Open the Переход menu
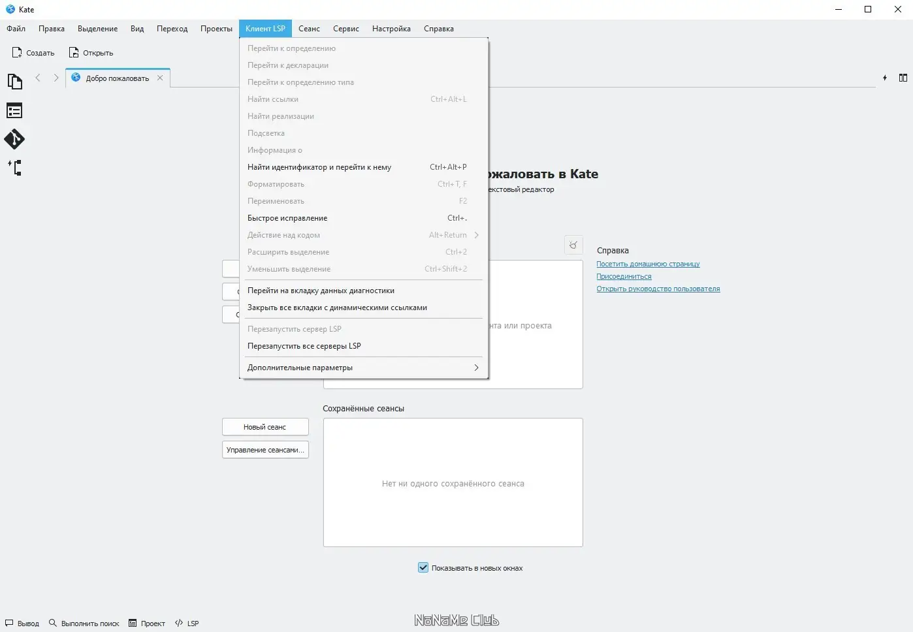913x632 pixels. (x=172, y=29)
